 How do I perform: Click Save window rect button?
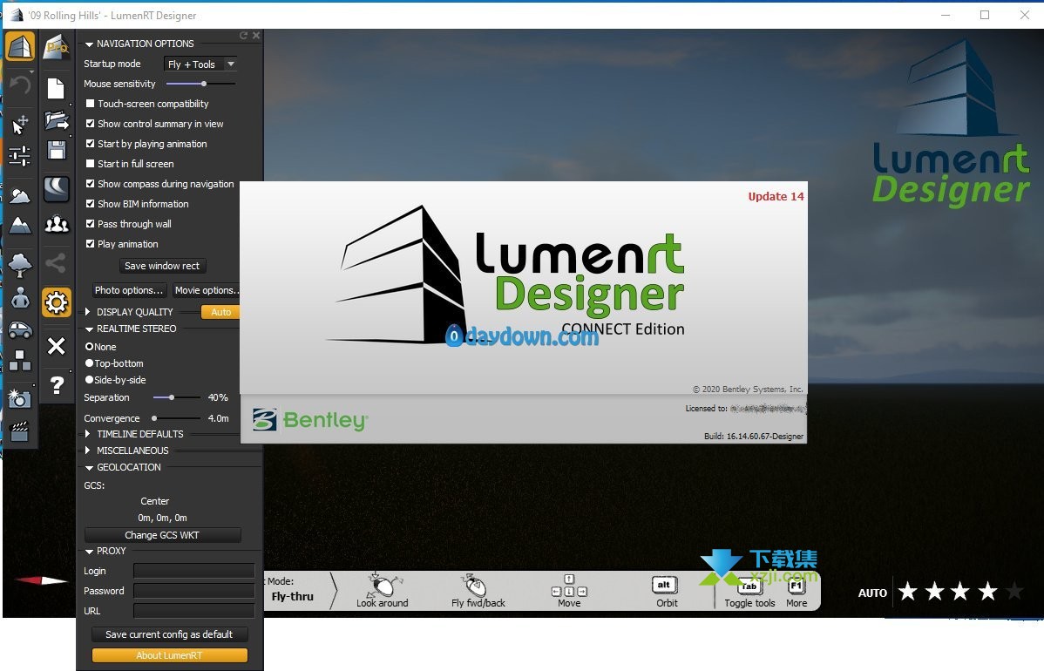(162, 266)
